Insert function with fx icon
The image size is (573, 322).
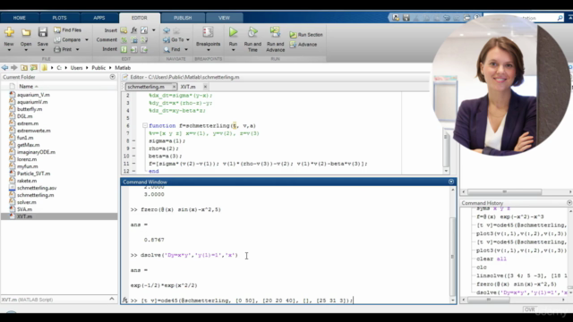pos(134,30)
